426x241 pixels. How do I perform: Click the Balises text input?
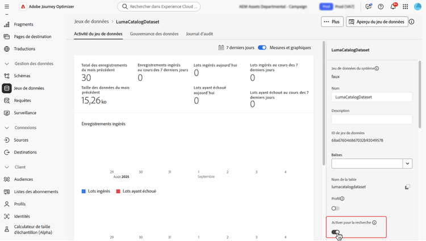367,164
